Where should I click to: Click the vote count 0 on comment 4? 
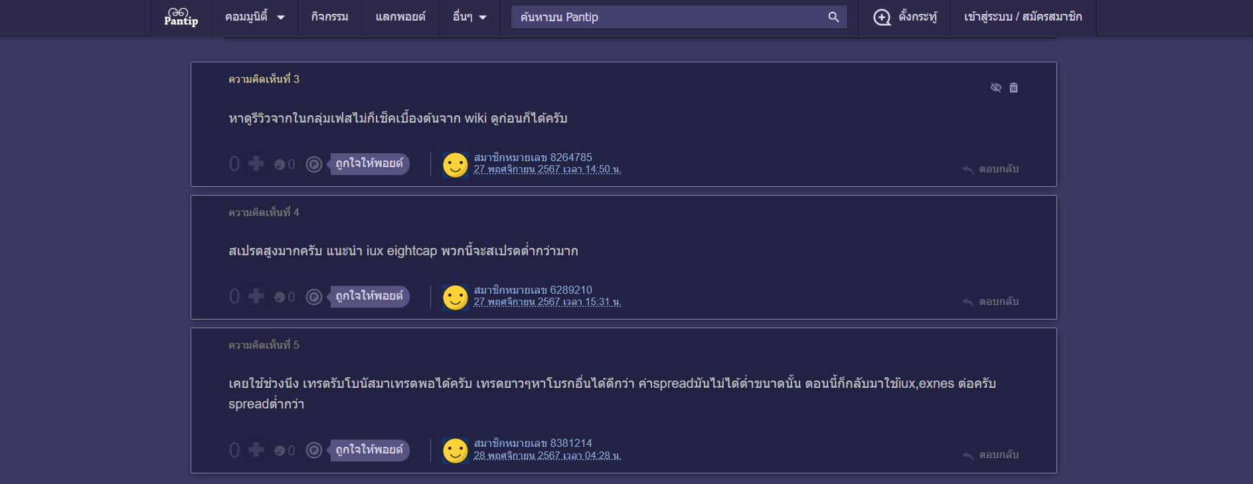click(x=234, y=296)
